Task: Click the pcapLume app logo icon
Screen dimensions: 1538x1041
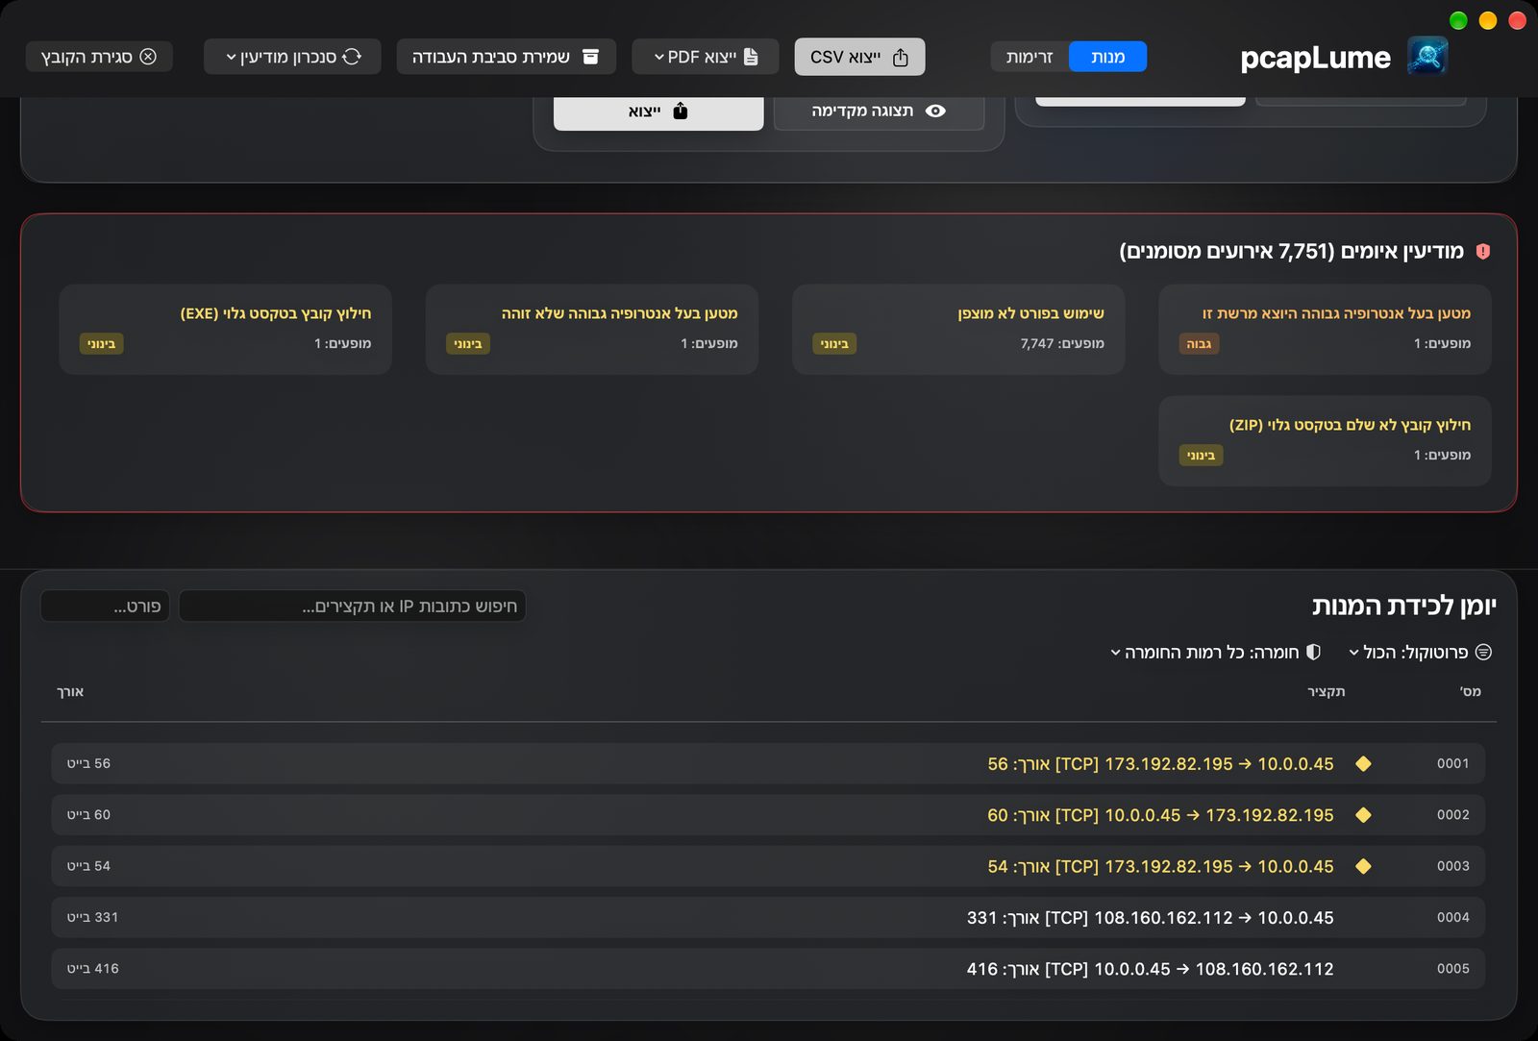Action: coord(1427,57)
